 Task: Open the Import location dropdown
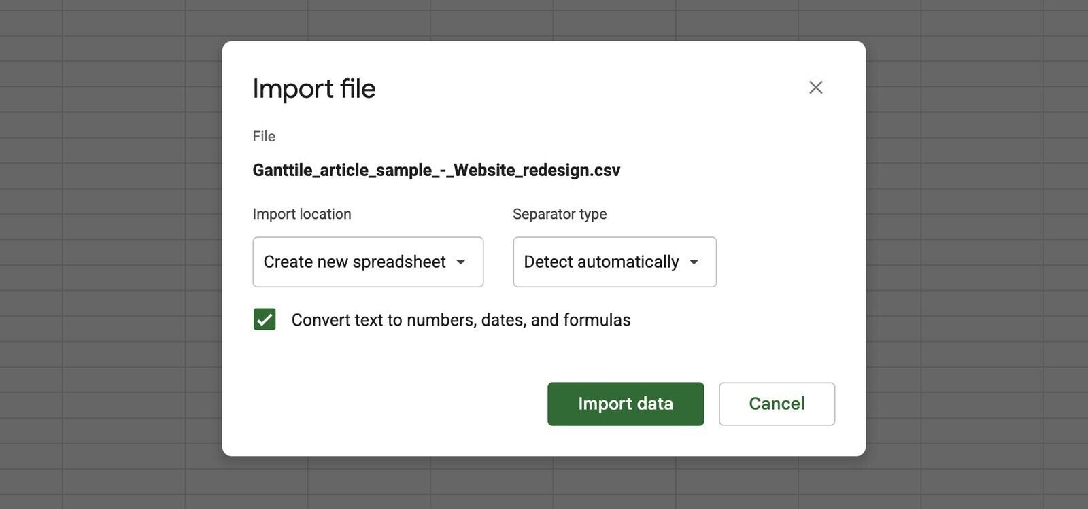click(368, 262)
